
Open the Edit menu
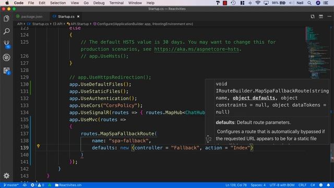click(x=42, y=3)
